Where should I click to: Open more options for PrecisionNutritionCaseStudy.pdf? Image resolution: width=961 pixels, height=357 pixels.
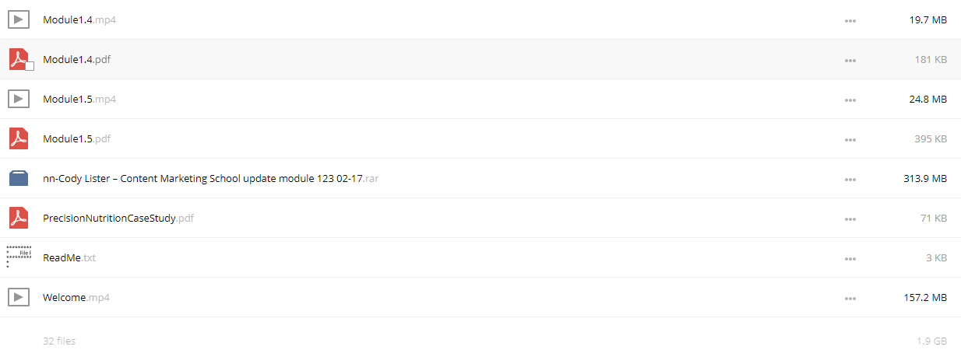click(x=850, y=219)
